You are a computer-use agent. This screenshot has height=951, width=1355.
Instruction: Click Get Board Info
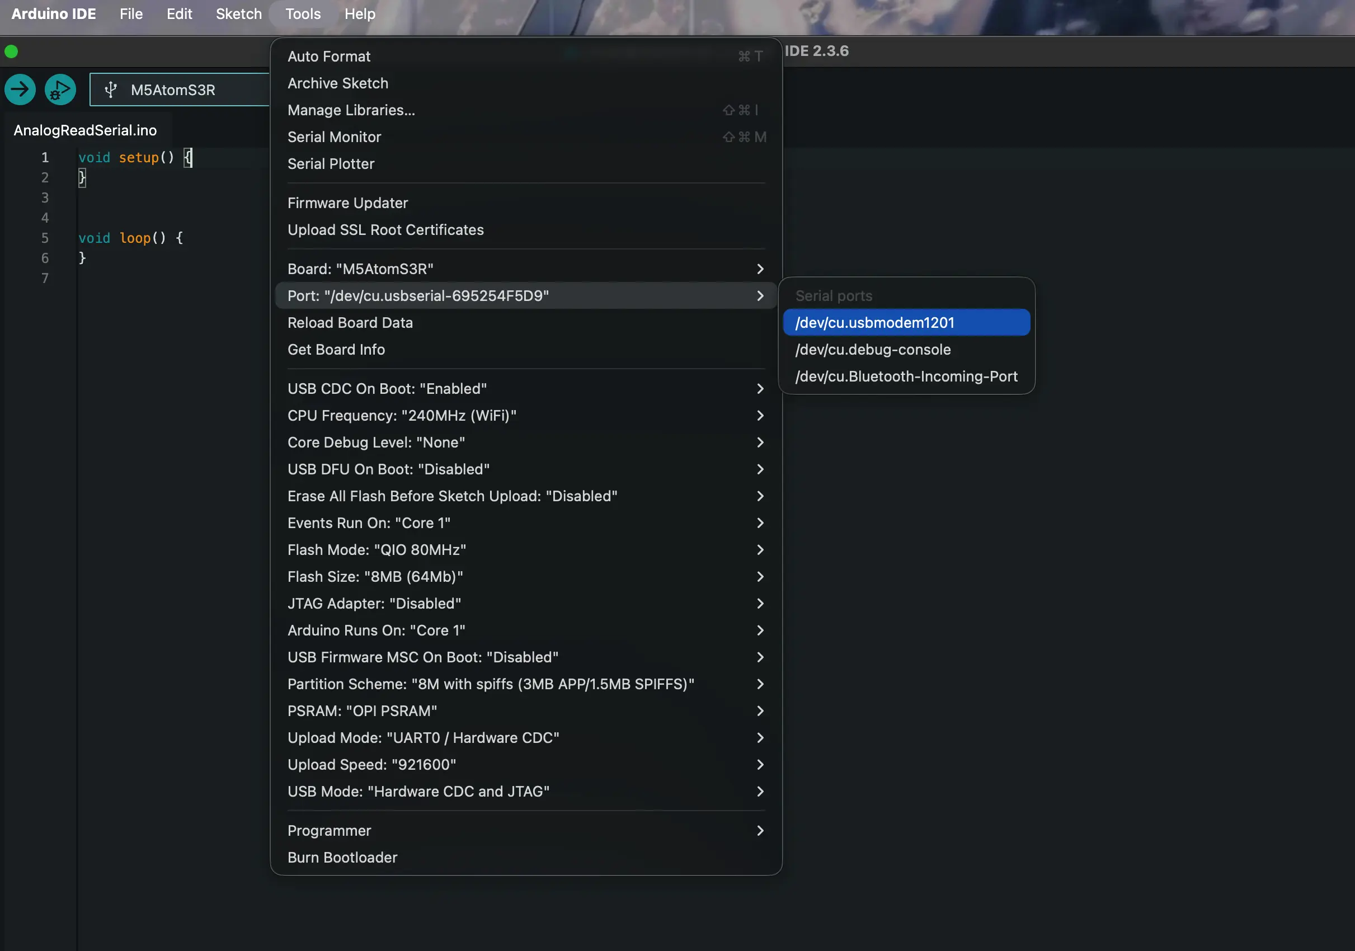tap(336, 349)
